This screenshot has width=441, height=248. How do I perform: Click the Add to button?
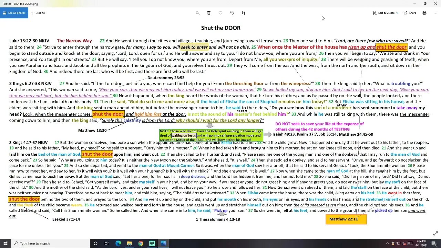tap(38, 13)
